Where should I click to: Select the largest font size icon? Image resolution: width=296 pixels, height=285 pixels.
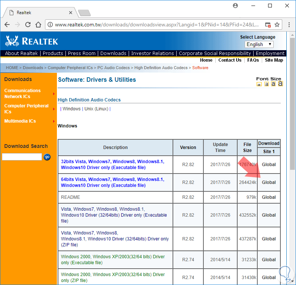pyautogui.click(x=280, y=84)
